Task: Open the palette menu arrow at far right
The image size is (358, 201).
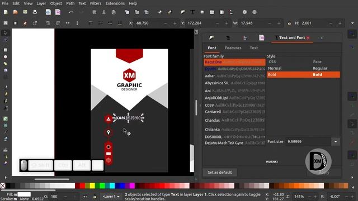Action: click(x=352, y=187)
